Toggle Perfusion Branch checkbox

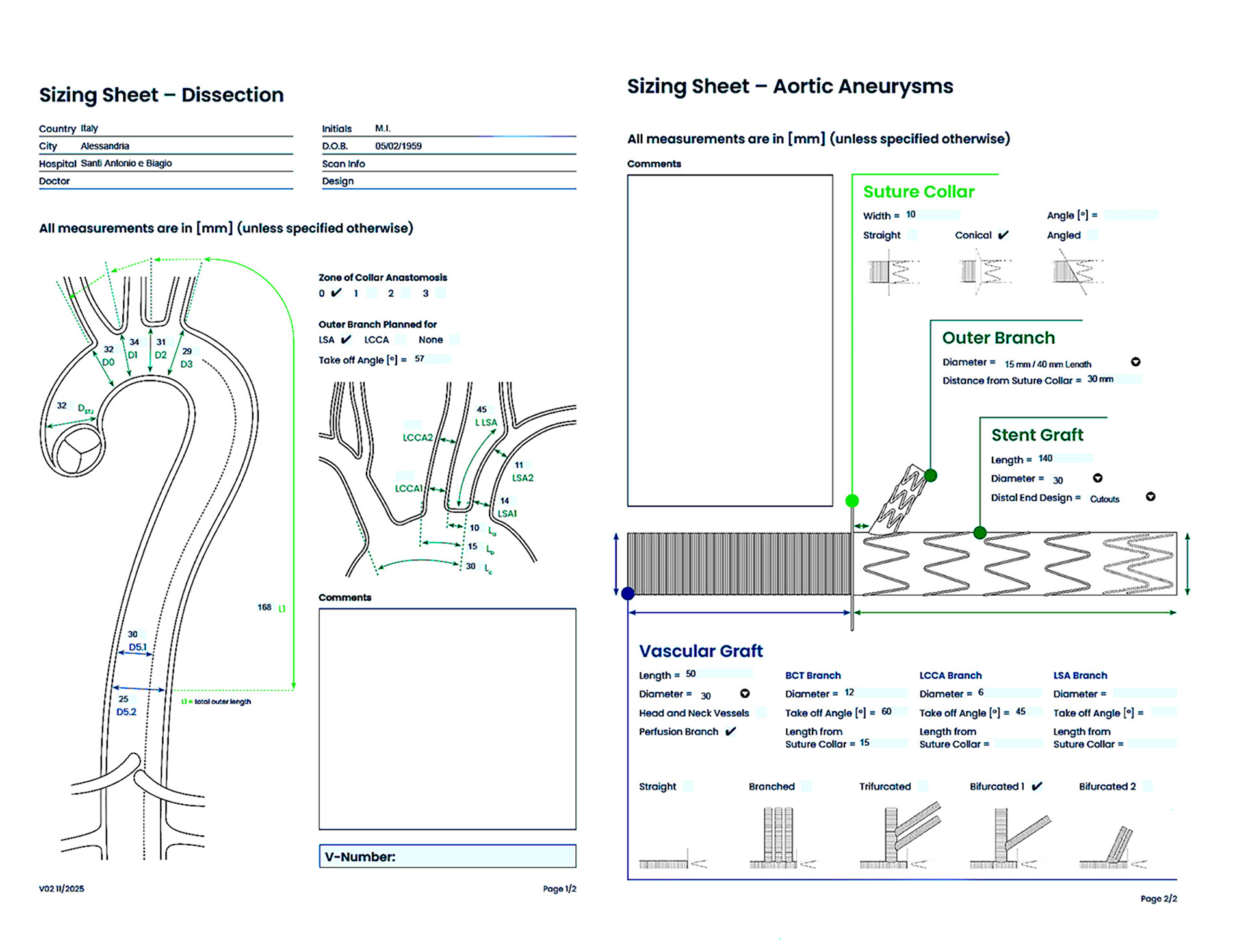[731, 731]
